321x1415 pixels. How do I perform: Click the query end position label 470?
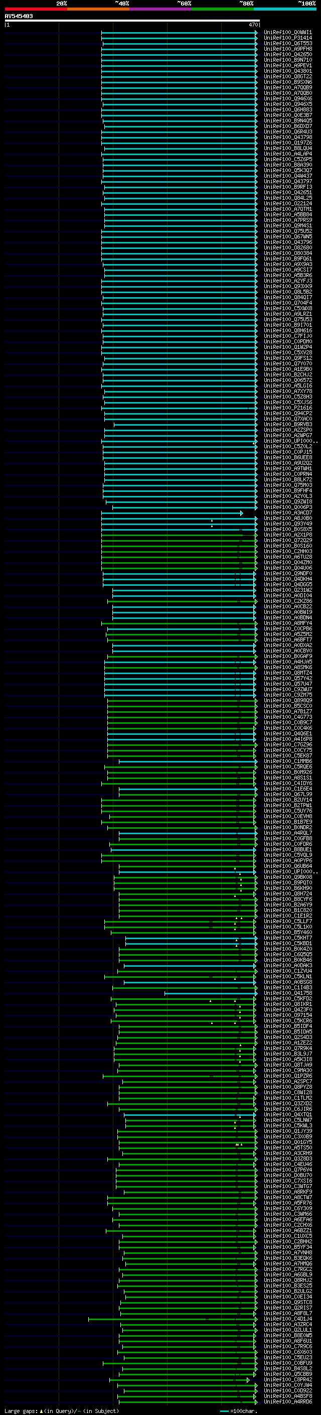[x=253, y=25]
